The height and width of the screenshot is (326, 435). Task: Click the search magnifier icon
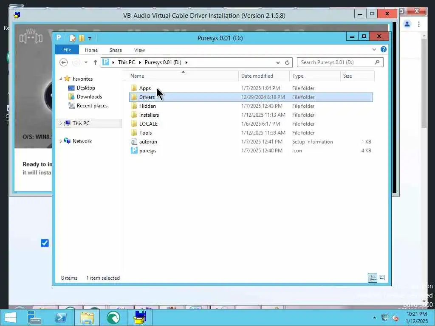coord(377,62)
